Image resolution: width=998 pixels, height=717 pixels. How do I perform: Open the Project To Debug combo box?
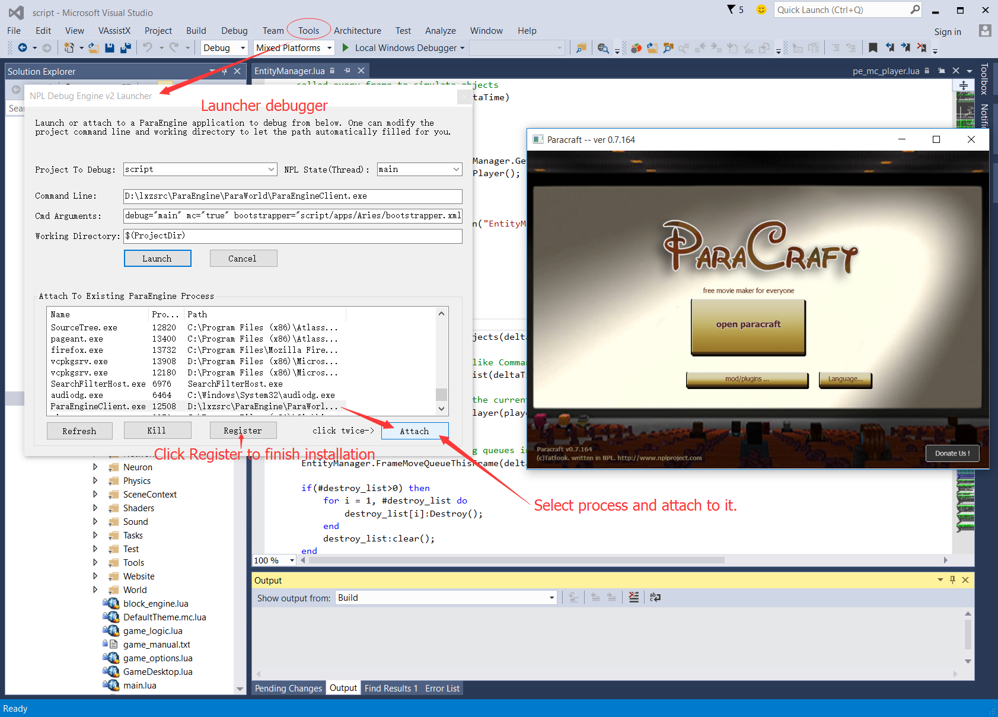pos(200,169)
